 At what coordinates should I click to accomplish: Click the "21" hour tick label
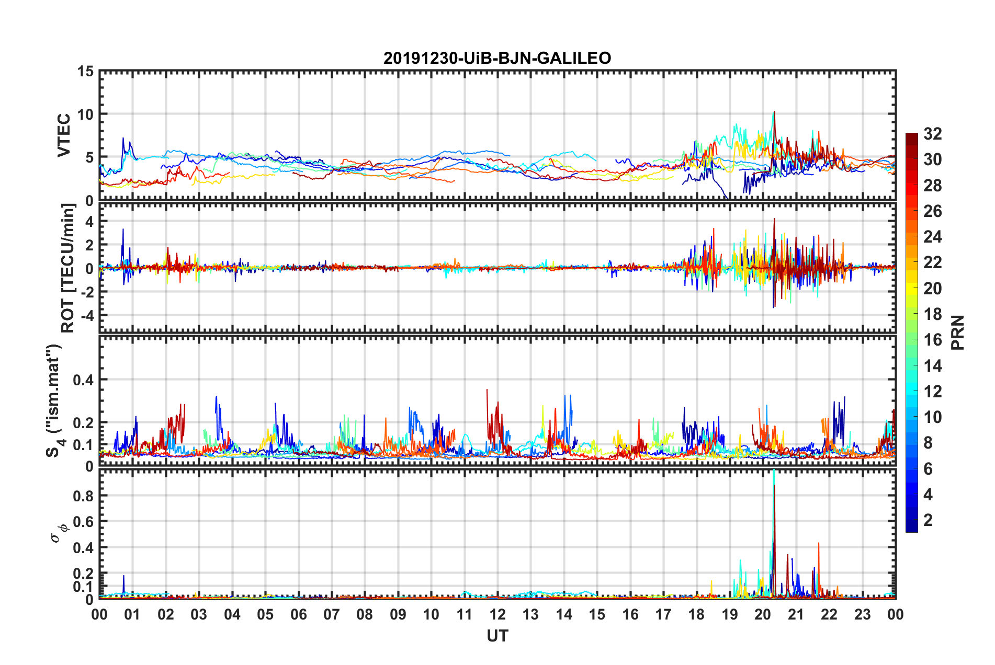point(796,614)
